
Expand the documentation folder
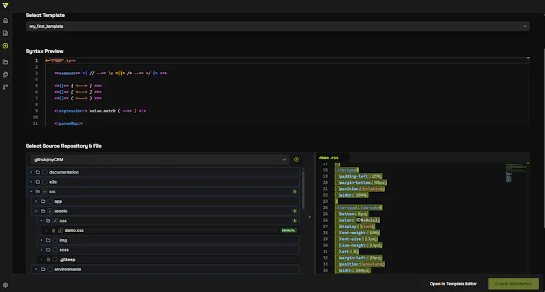[x=31, y=172]
